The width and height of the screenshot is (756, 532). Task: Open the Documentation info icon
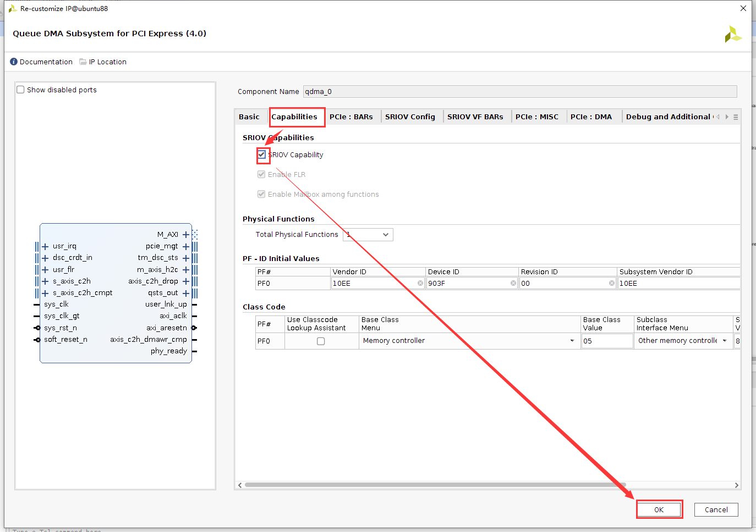tap(14, 62)
